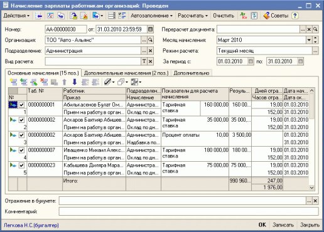This screenshot has height=232, width=324.
Task: Click the cancel posting icon with red X
Action: pos(84,16)
